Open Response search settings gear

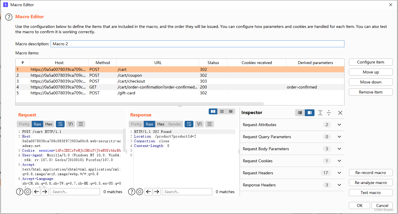click(x=140, y=192)
